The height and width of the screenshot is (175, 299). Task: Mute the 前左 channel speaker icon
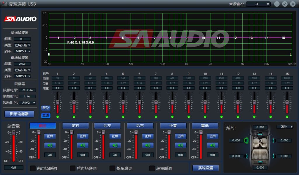coord(50,145)
